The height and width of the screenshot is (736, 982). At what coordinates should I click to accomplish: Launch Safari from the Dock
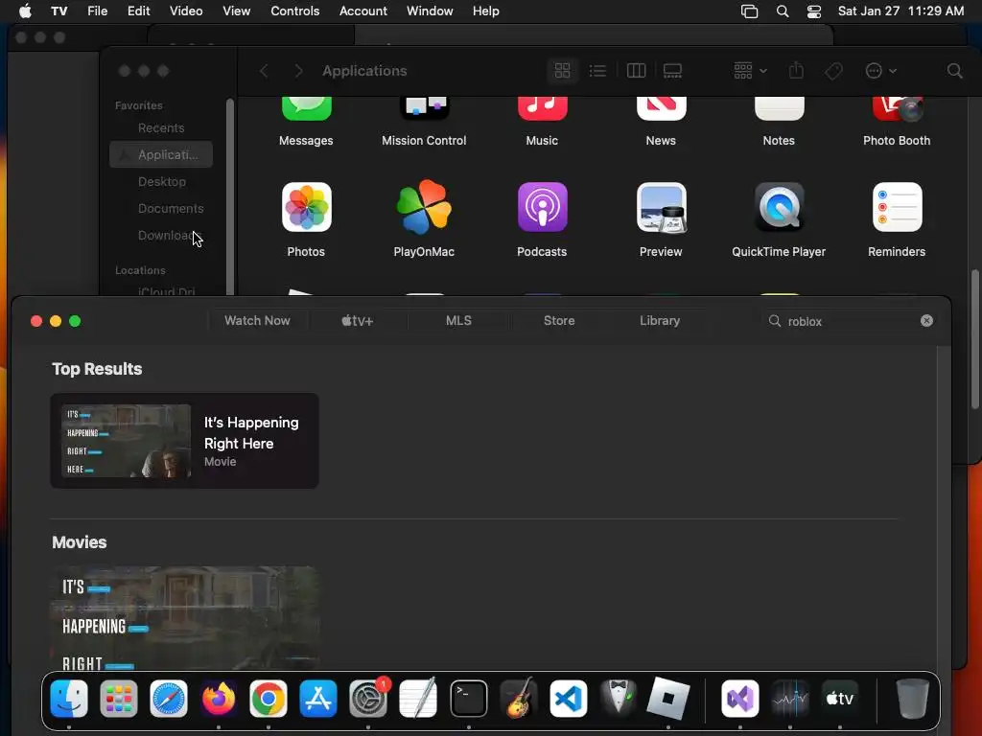169,699
